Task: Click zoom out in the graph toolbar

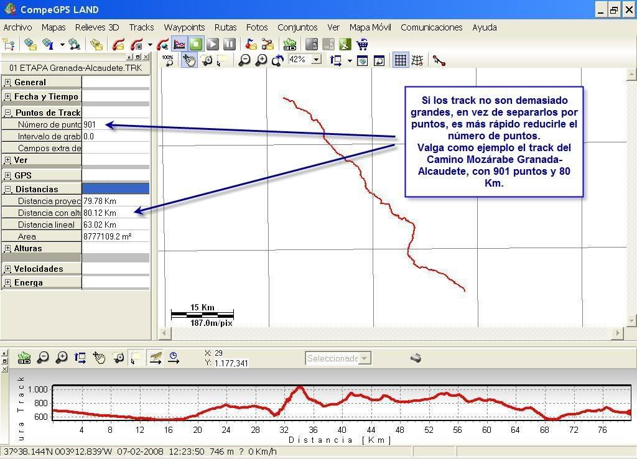Action: coord(43,358)
